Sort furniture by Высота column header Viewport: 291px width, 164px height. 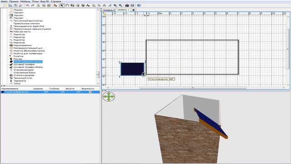[70, 89]
